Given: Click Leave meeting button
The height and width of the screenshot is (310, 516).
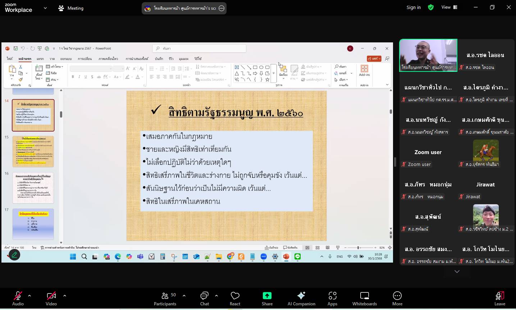Looking at the screenshot, I should pyautogui.click(x=500, y=299).
